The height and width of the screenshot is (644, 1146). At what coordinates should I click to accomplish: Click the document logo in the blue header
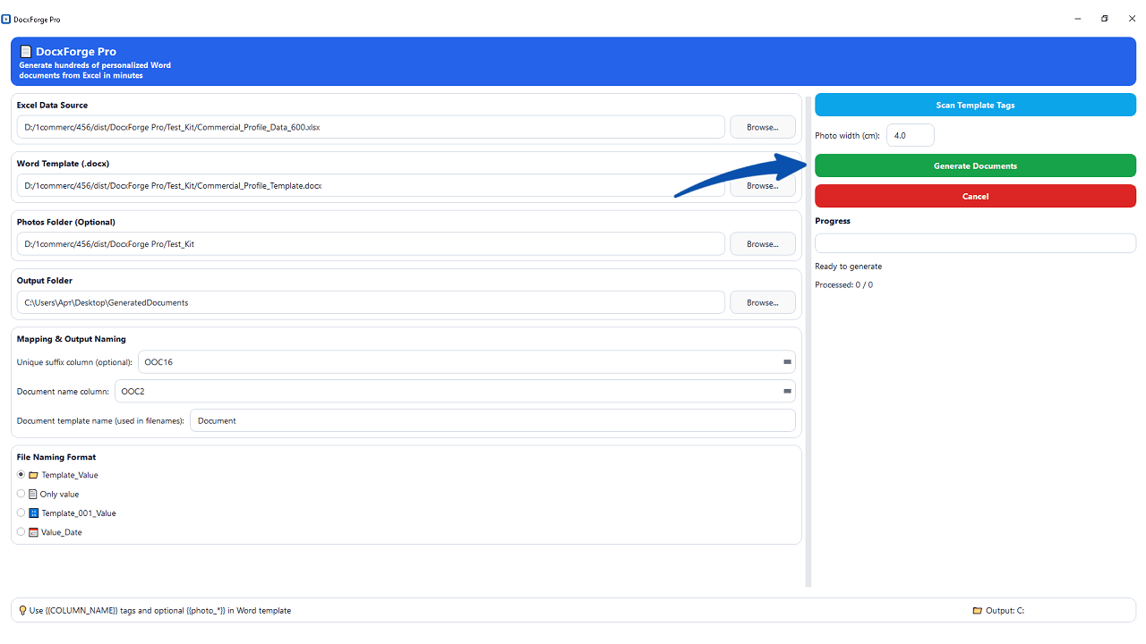pos(27,53)
